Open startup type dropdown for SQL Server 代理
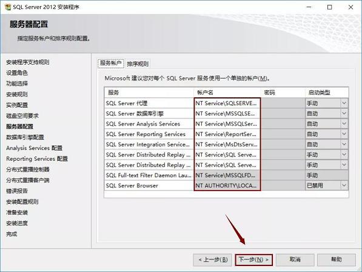The width and height of the screenshot is (362, 272). tap(344, 103)
